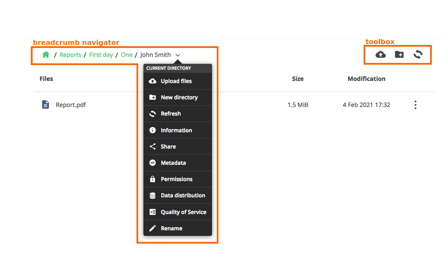Open the Reports breadcrumb link

point(70,55)
